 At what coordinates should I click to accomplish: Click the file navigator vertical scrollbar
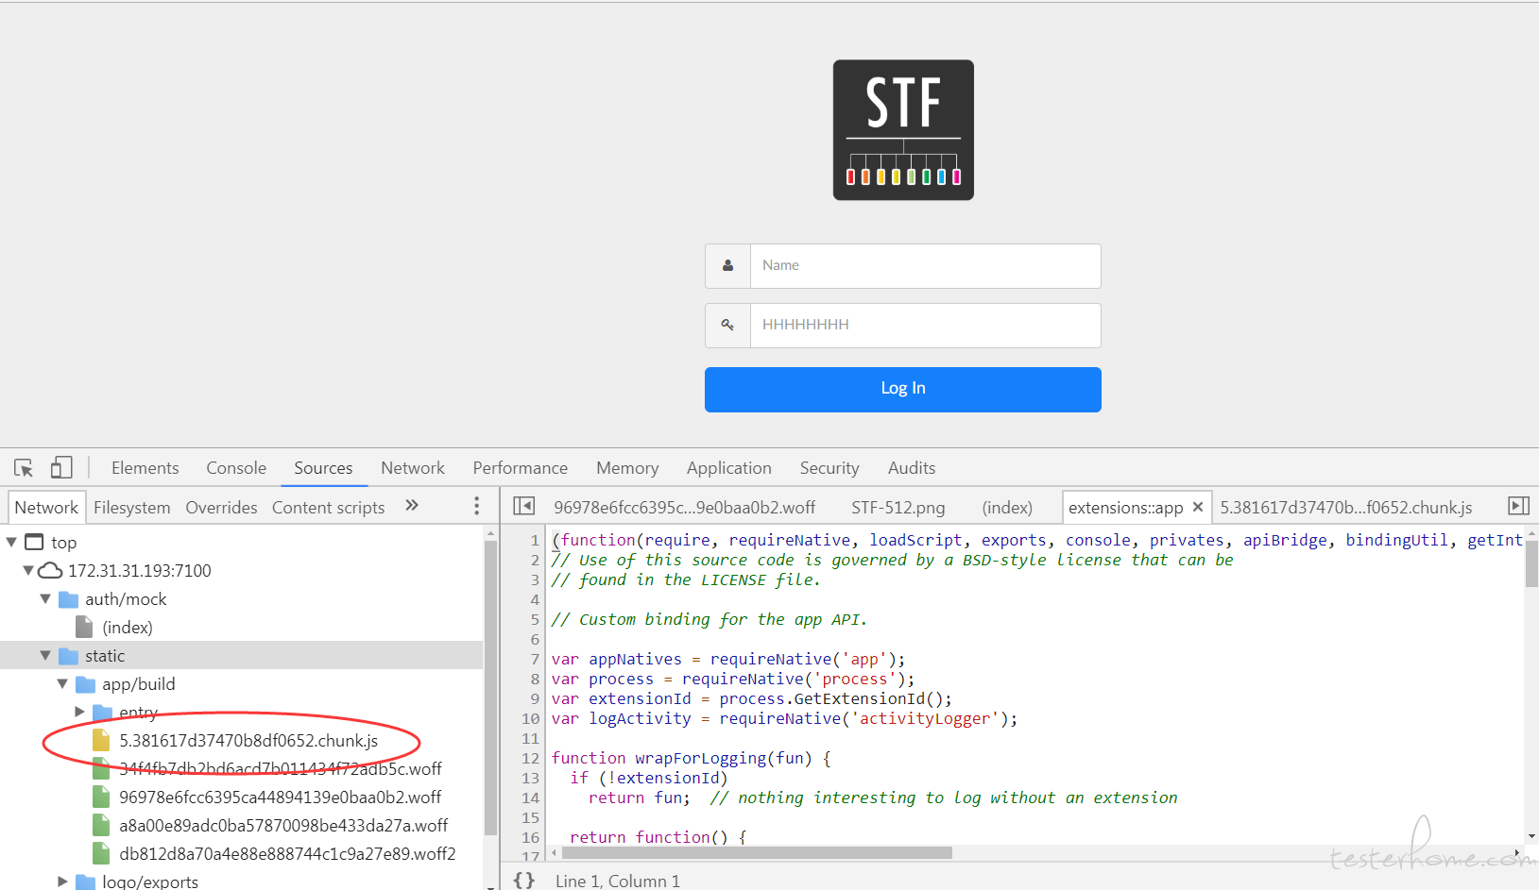coord(490,687)
